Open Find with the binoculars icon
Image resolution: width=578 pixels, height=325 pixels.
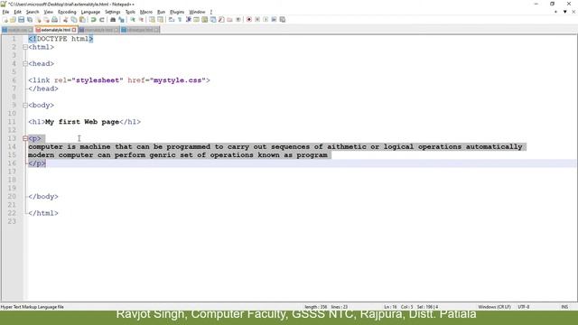tap(113, 20)
